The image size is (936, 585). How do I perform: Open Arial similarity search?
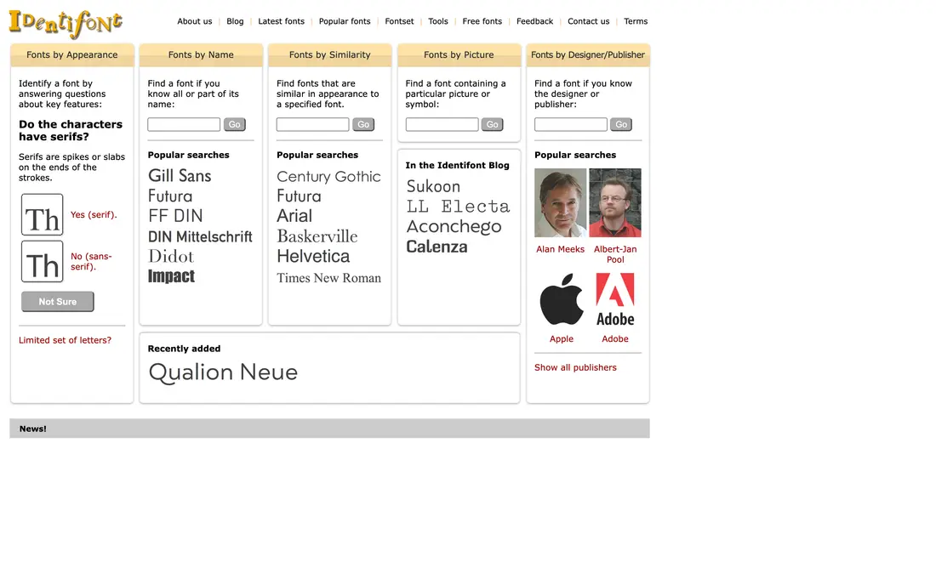(x=294, y=216)
